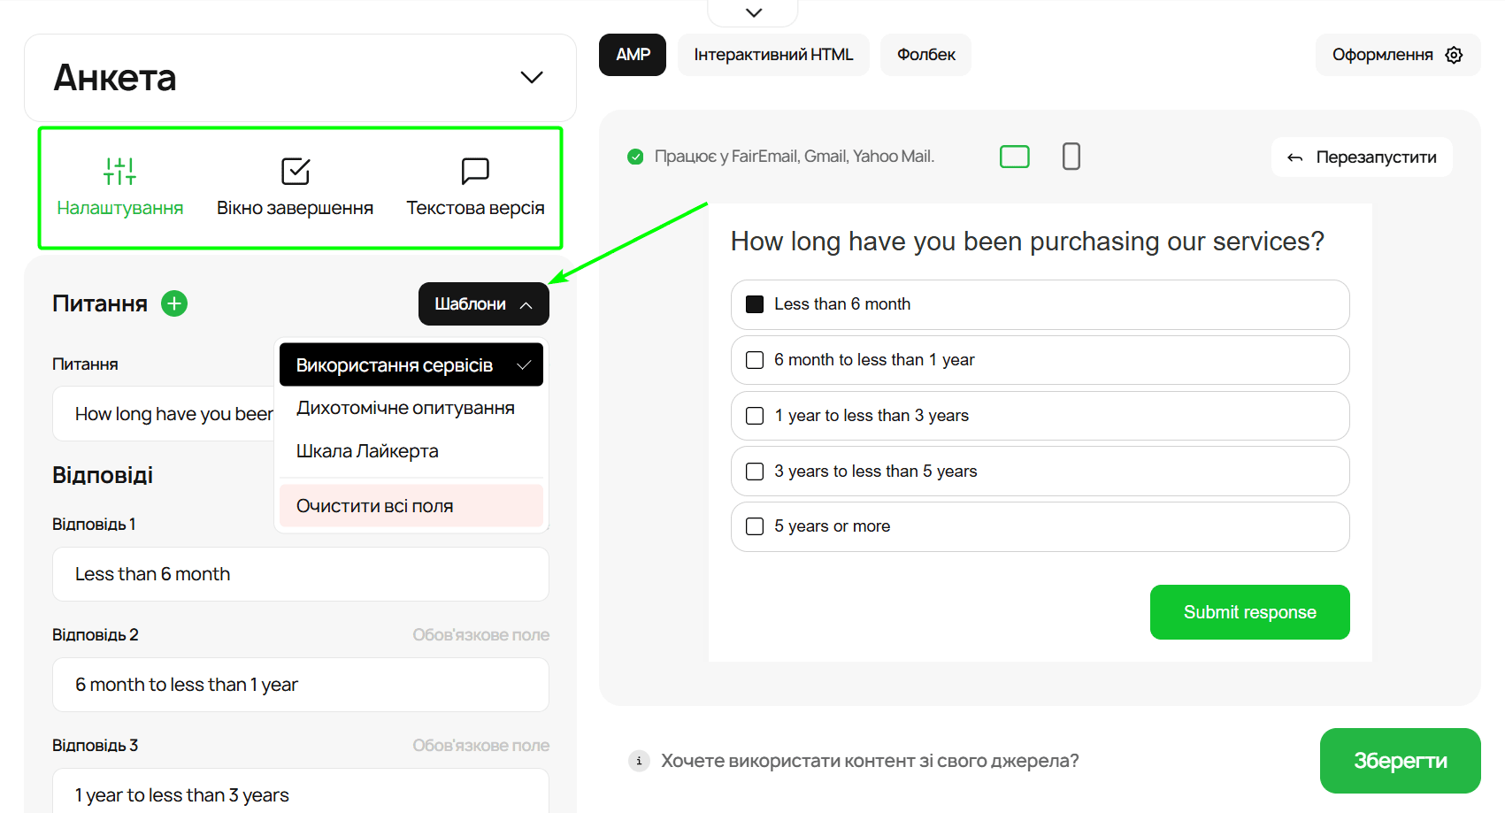Open Вікно завершення checkbox icon tab
1505x813 pixels.
[x=295, y=171]
